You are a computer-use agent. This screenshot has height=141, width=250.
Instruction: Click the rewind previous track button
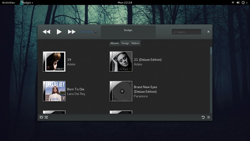pos(46,32)
